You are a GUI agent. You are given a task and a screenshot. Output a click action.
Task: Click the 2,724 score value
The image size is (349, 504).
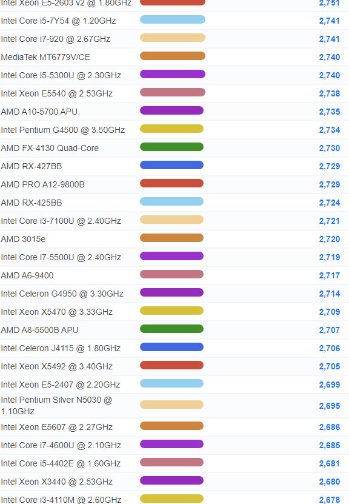pyautogui.click(x=330, y=203)
